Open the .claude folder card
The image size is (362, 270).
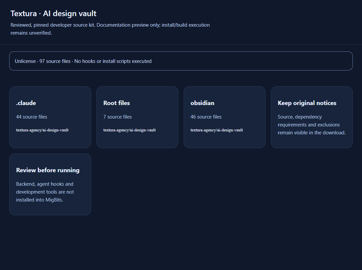50,117
